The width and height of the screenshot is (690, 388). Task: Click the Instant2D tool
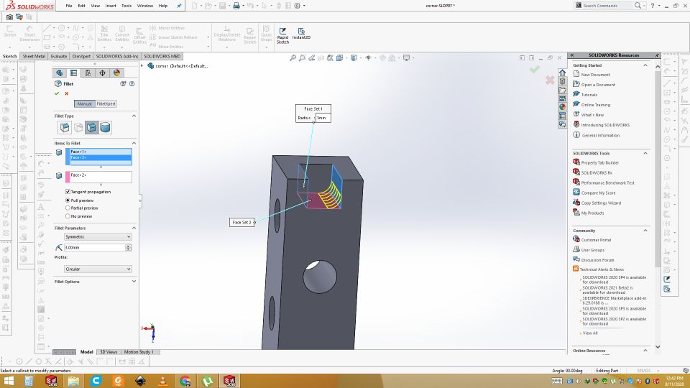pos(301,34)
